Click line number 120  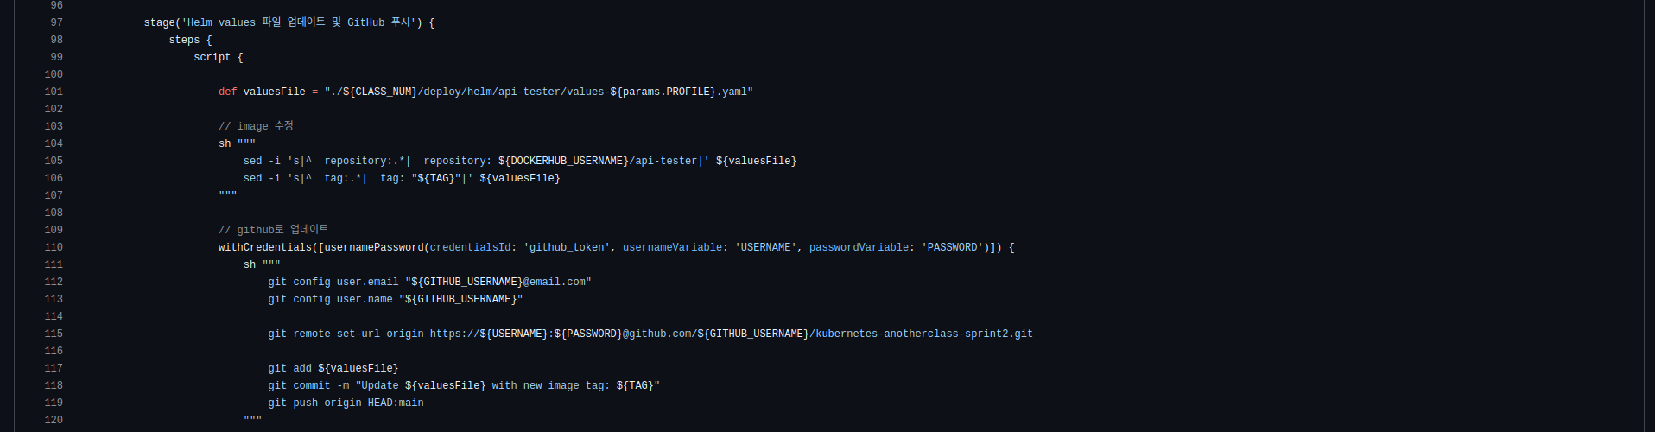[54, 420]
